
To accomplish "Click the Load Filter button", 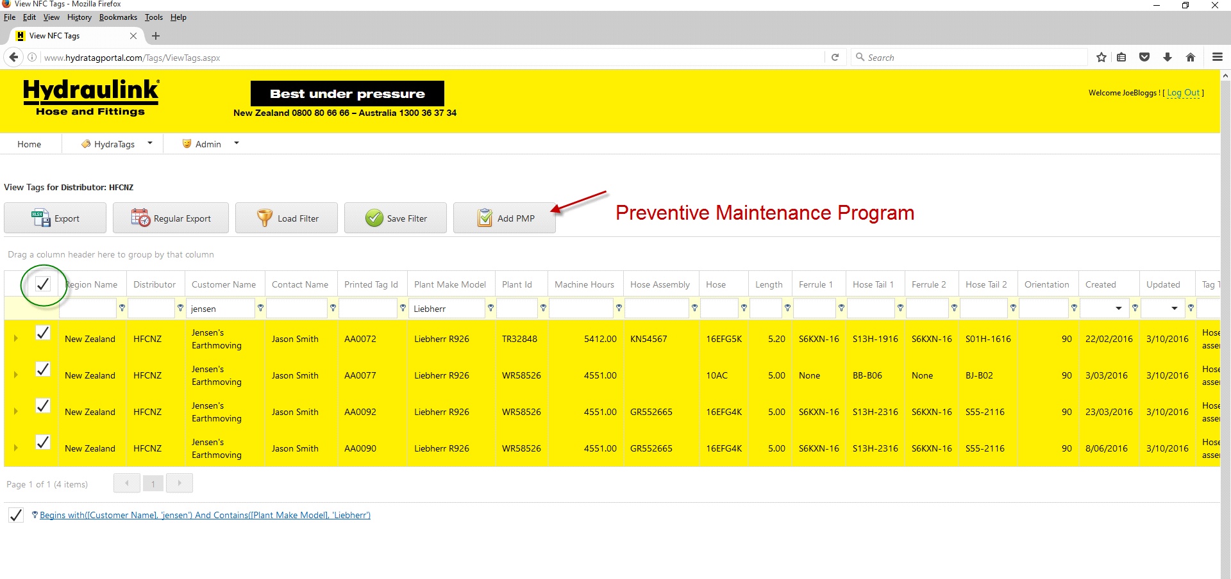I will coord(287,218).
